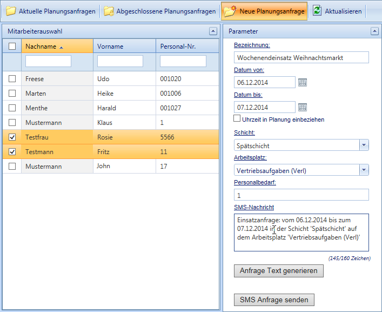Click inside the SMS-Nachricht text area

pos(301,233)
